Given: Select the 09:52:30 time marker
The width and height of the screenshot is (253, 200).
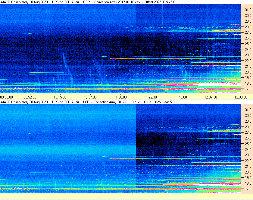Looking at the screenshot, I should tap(30, 97).
